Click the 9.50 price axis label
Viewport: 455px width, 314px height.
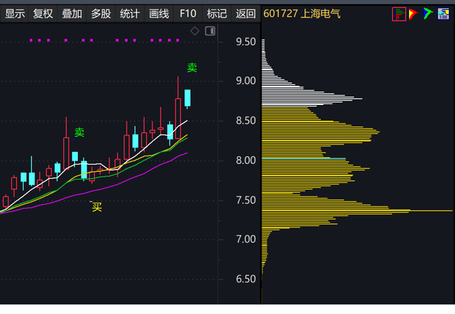coord(246,42)
